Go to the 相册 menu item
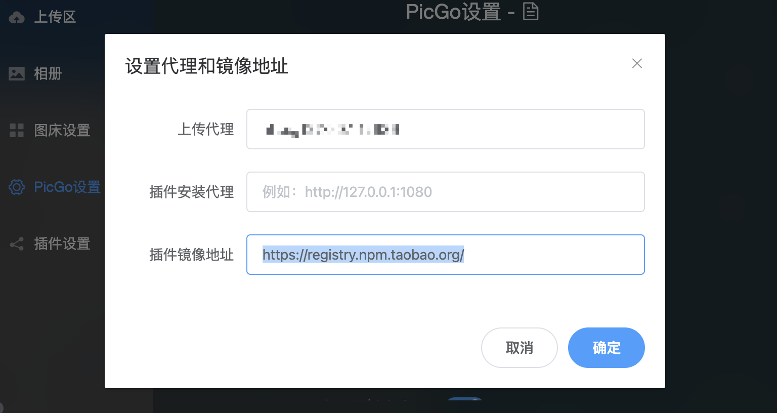 pyautogui.click(x=48, y=74)
